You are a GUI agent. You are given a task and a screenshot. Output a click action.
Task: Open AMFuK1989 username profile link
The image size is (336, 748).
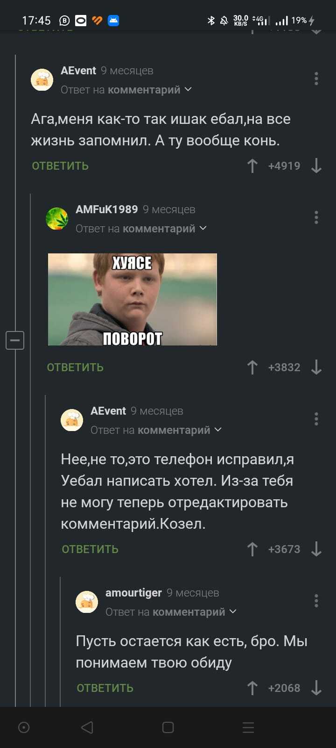107,209
